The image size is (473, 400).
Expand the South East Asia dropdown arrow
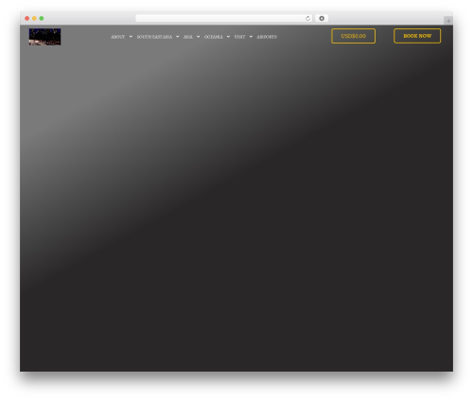tap(177, 37)
